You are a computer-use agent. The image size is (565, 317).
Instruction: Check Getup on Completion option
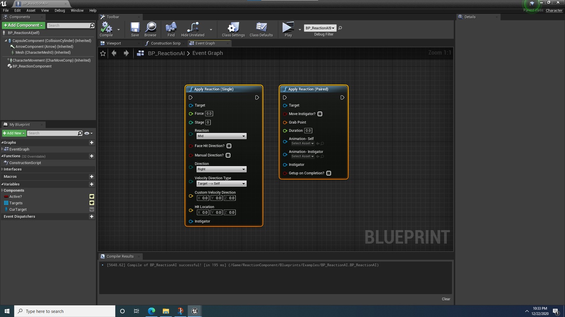click(x=328, y=173)
